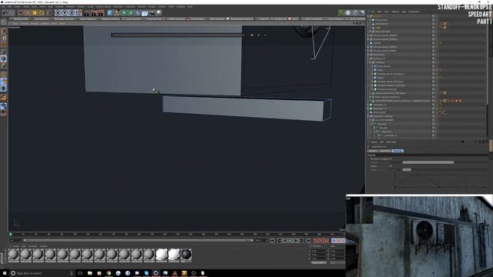493x277 pixels.
Task: Open the Object Manager Objects menu
Action: pyautogui.click(x=395, y=12)
